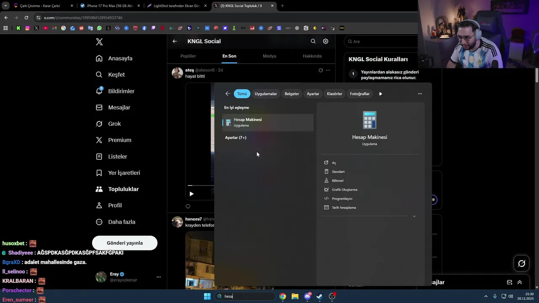Open Mesajlar in X sidebar
The image size is (539, 303).
pyautogui.click(x=113, y=107)
